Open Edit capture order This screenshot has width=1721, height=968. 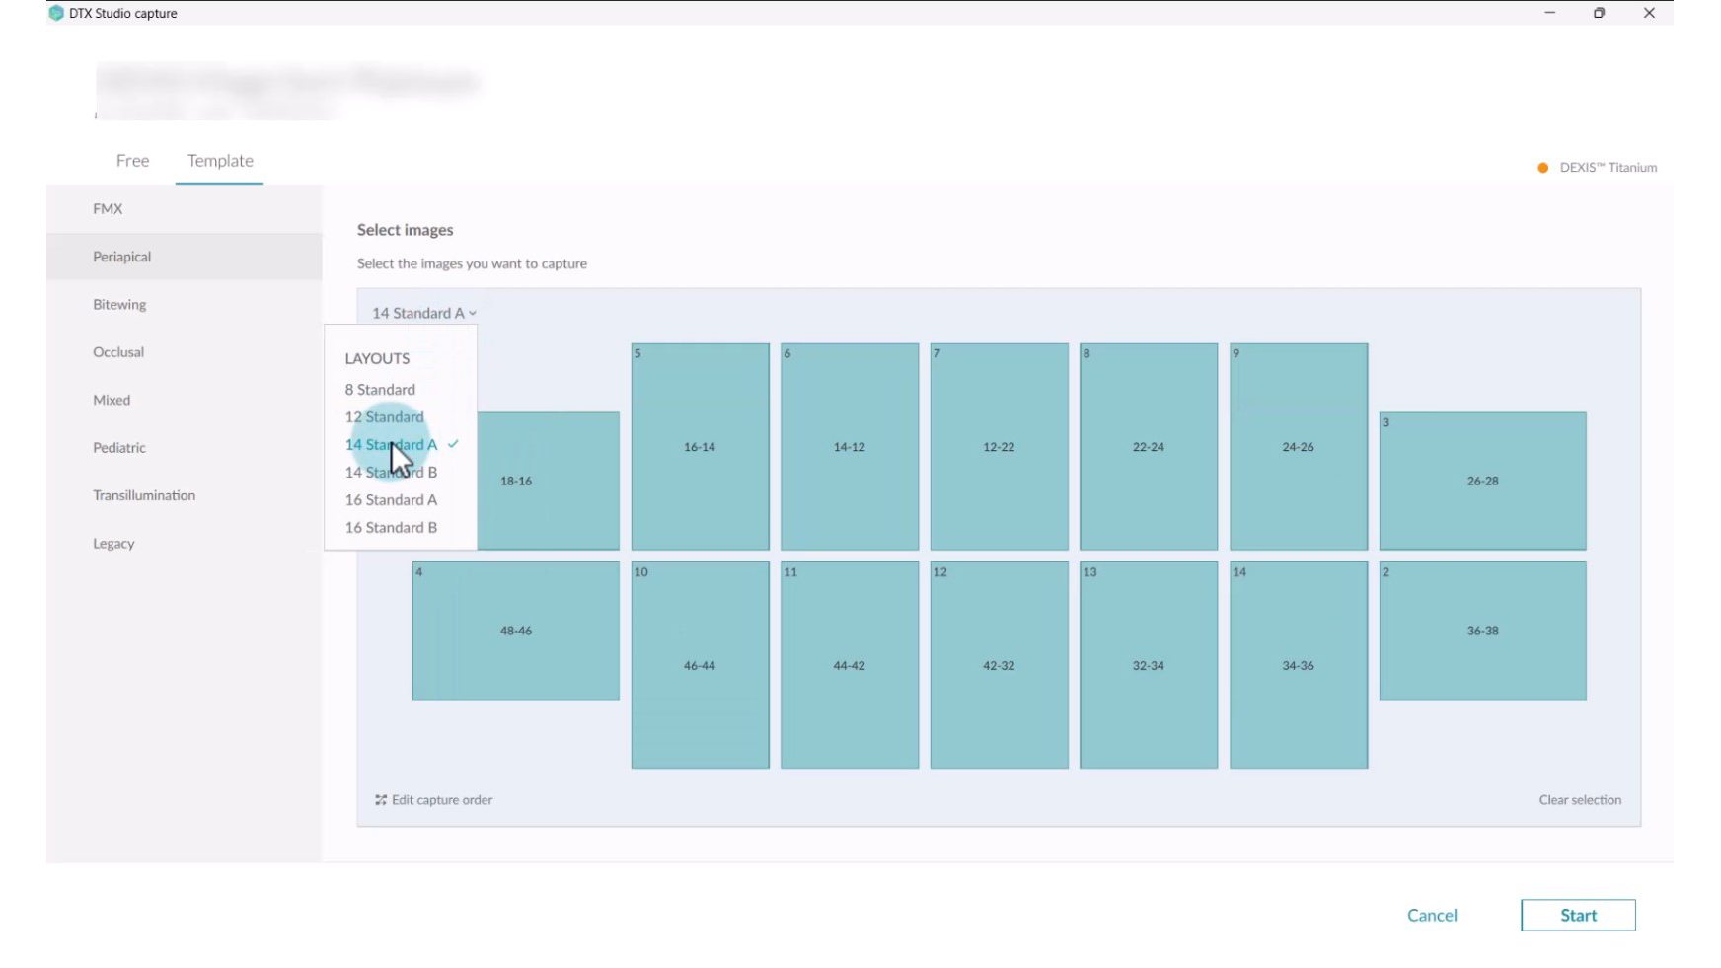pyautogui.click(x=434, y=800)
